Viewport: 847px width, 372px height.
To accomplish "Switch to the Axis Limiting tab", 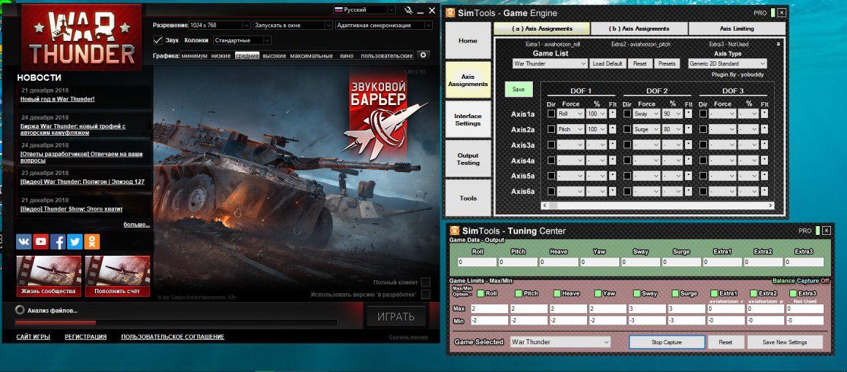I will (x=737, y=28).
